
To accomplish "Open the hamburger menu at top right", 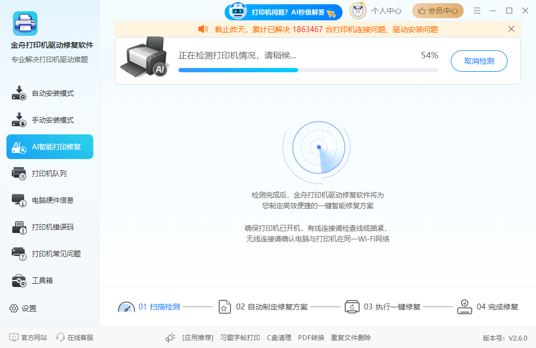I will point(477,10).
